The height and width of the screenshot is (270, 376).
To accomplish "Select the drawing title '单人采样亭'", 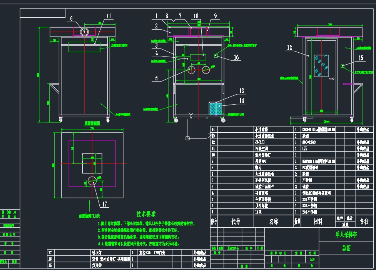I will 346,234.
